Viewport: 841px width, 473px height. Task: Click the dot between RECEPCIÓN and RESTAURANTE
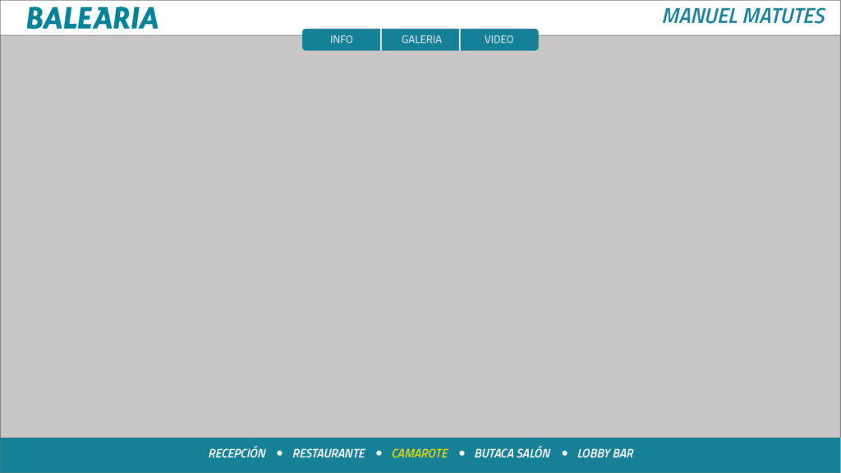(x=279, y=452)
